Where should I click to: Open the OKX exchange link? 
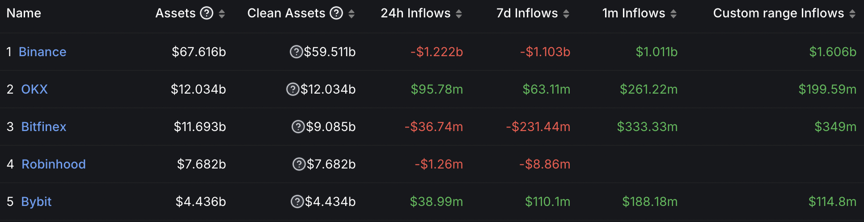pyautogui.click(x=34, y=90)
